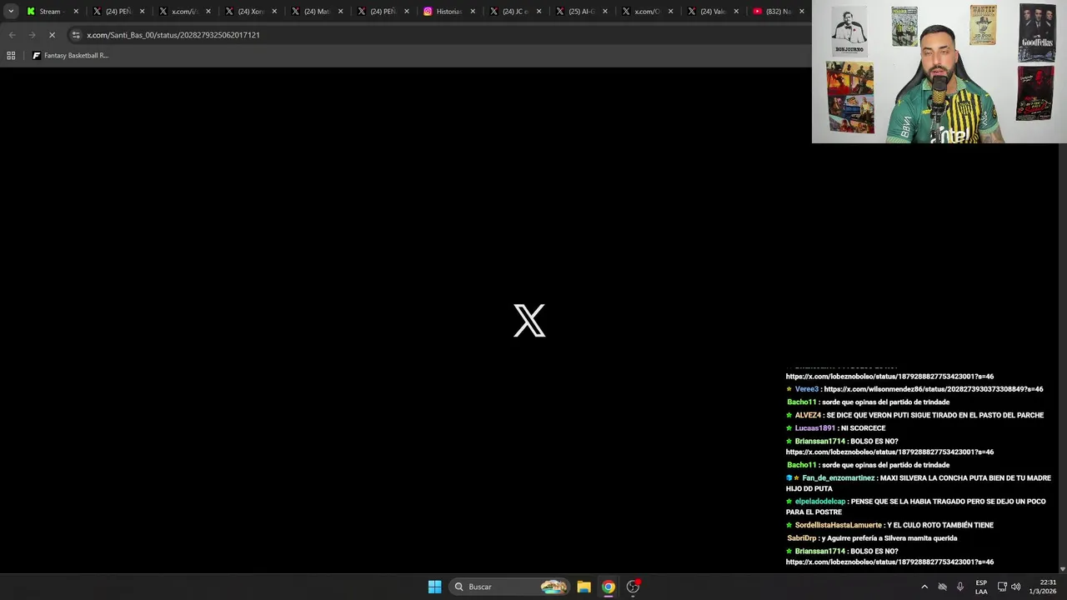Screen dimensions: 1067x600
Task: Switch to the Kick Stream tab
Action: pos(52,12)
